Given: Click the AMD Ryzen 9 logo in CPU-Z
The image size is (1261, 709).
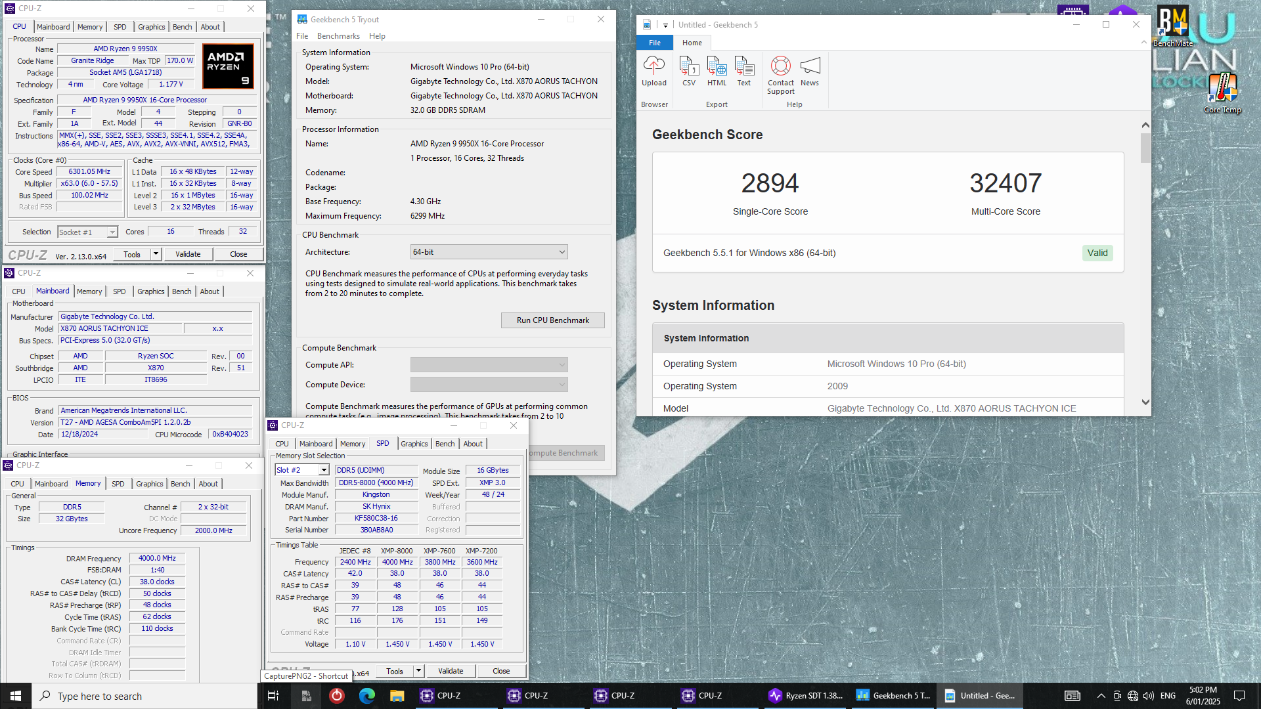Looking at the screenshot, I should click(x=228, y=66).
